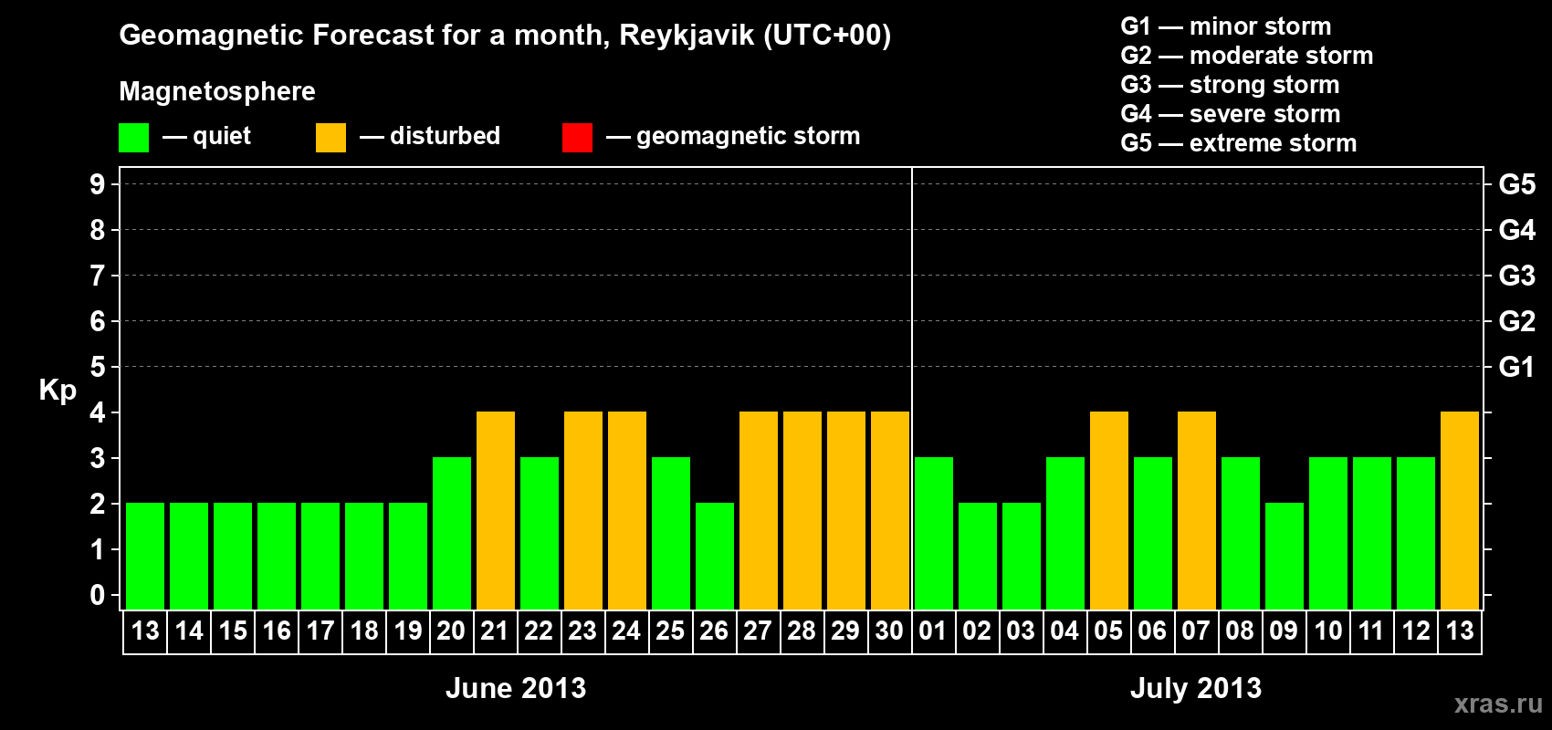The image size is (1552, 730).
Task: Click the '0' value on Kp axis
Action: [x=98, y=595]
